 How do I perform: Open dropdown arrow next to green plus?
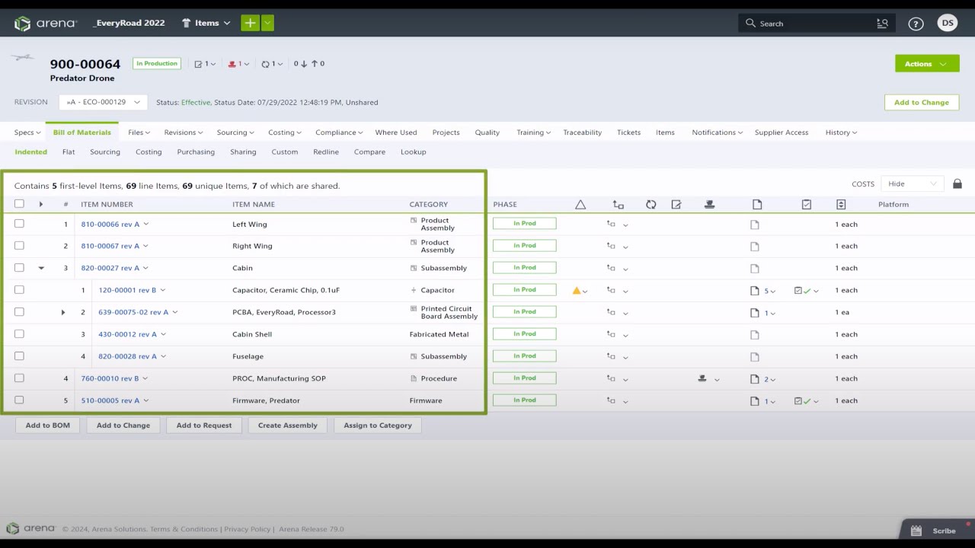267,23
